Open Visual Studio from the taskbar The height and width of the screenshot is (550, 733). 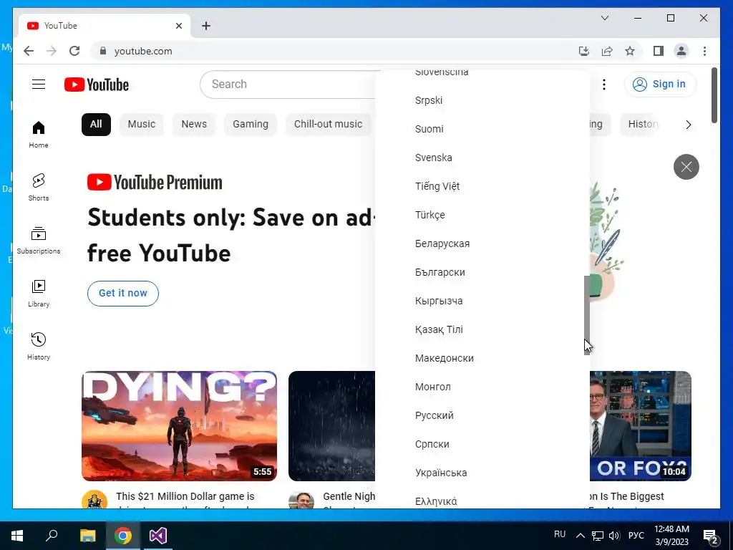coord(158,536)
